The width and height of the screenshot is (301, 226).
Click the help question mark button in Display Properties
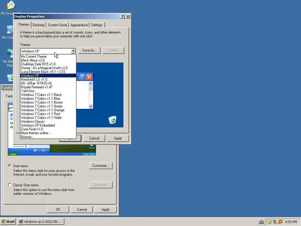[x=123, y=16]
